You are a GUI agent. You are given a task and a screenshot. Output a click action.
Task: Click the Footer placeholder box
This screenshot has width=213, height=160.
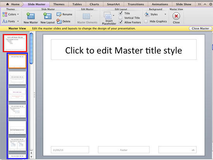coord(124,150)
